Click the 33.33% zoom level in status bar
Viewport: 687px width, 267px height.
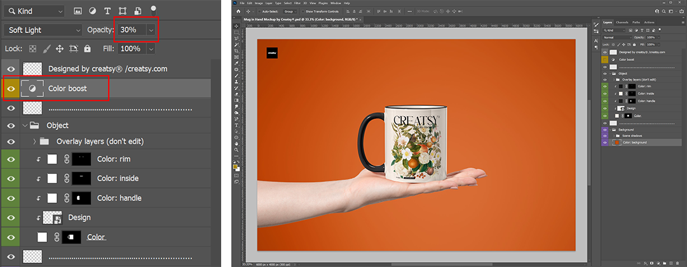coord(248,264)
